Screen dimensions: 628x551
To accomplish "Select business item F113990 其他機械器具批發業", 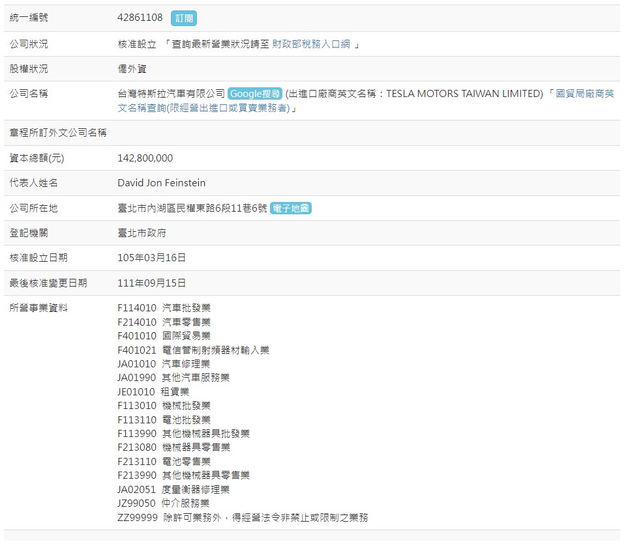I will coord(183,433).
